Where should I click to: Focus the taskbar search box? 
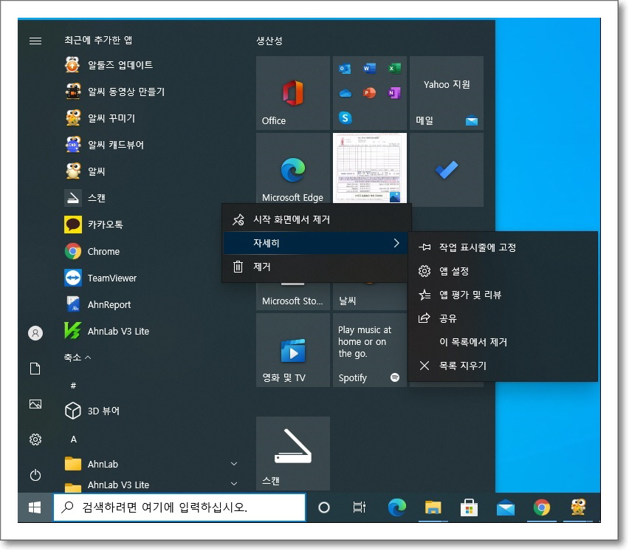(179, 507)
